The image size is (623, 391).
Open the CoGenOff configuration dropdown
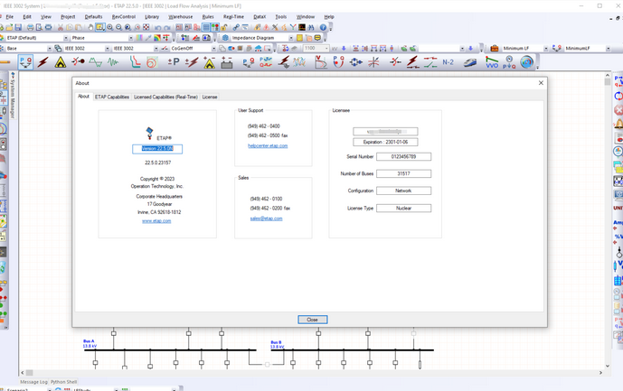(x=213, y=49)
